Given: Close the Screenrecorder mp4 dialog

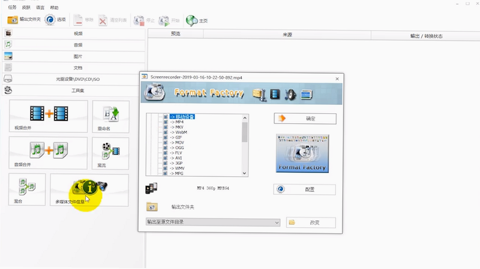Looking at the screenshot, I should [x=337, y=79].
